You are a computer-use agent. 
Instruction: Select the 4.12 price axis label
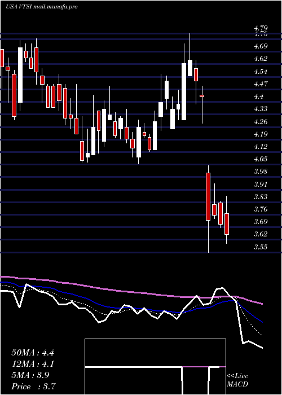[x=261, y=147]
